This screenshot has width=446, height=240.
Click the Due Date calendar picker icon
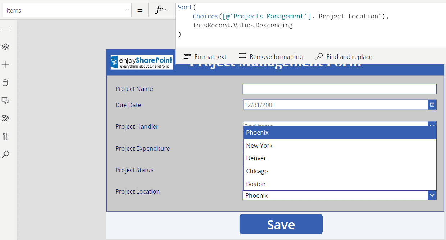click(432, 104)
